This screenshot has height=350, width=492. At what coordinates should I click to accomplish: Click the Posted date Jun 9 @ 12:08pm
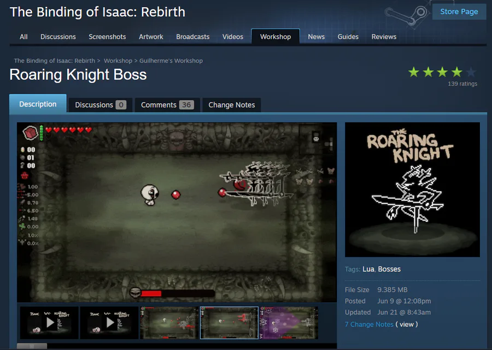(404, 301)
